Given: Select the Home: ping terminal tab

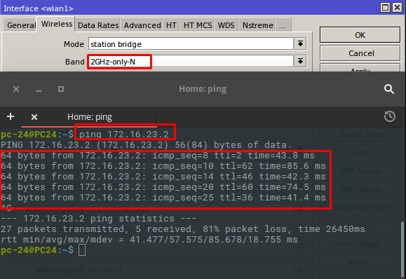Looking at the screenshot, I should tap(89, 117).
